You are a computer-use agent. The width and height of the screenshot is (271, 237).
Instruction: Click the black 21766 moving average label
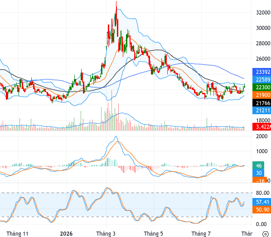261,103
